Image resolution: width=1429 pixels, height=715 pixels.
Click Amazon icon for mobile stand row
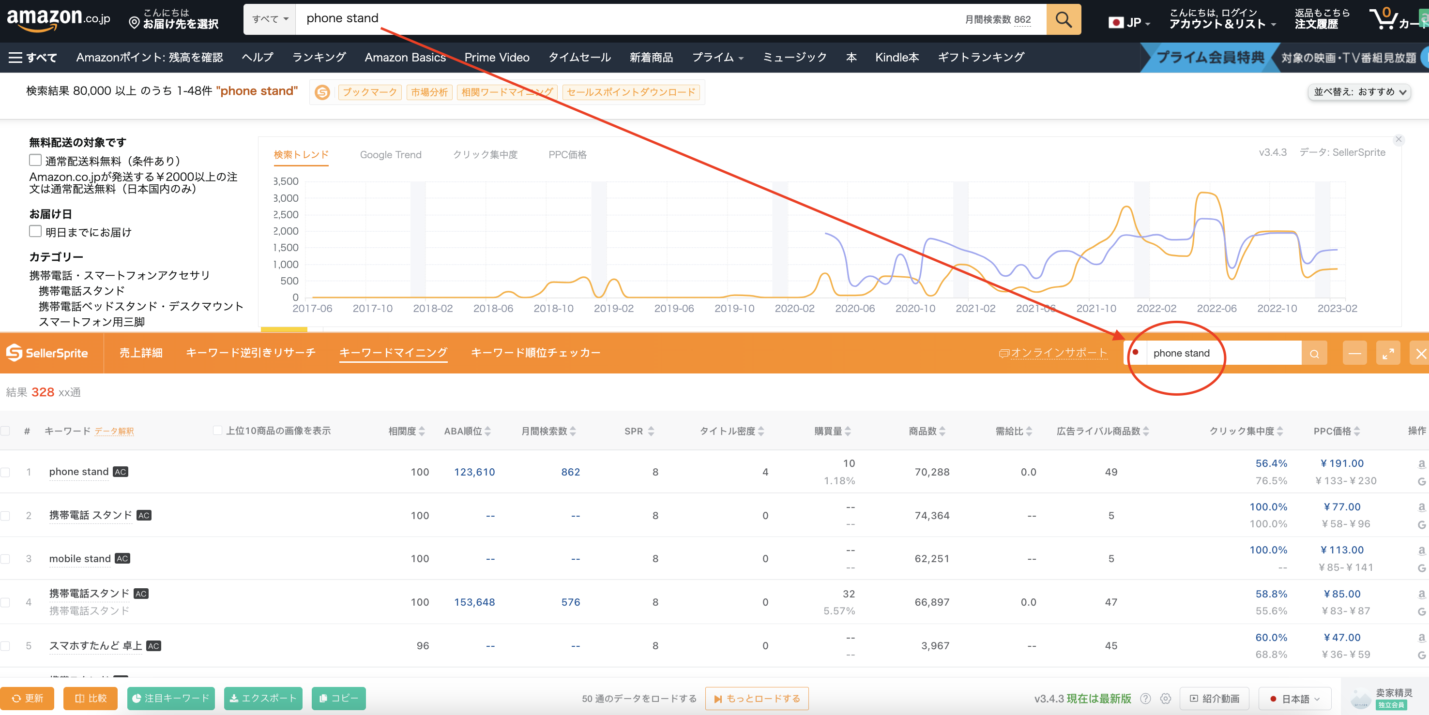(x=1421, y=551)
